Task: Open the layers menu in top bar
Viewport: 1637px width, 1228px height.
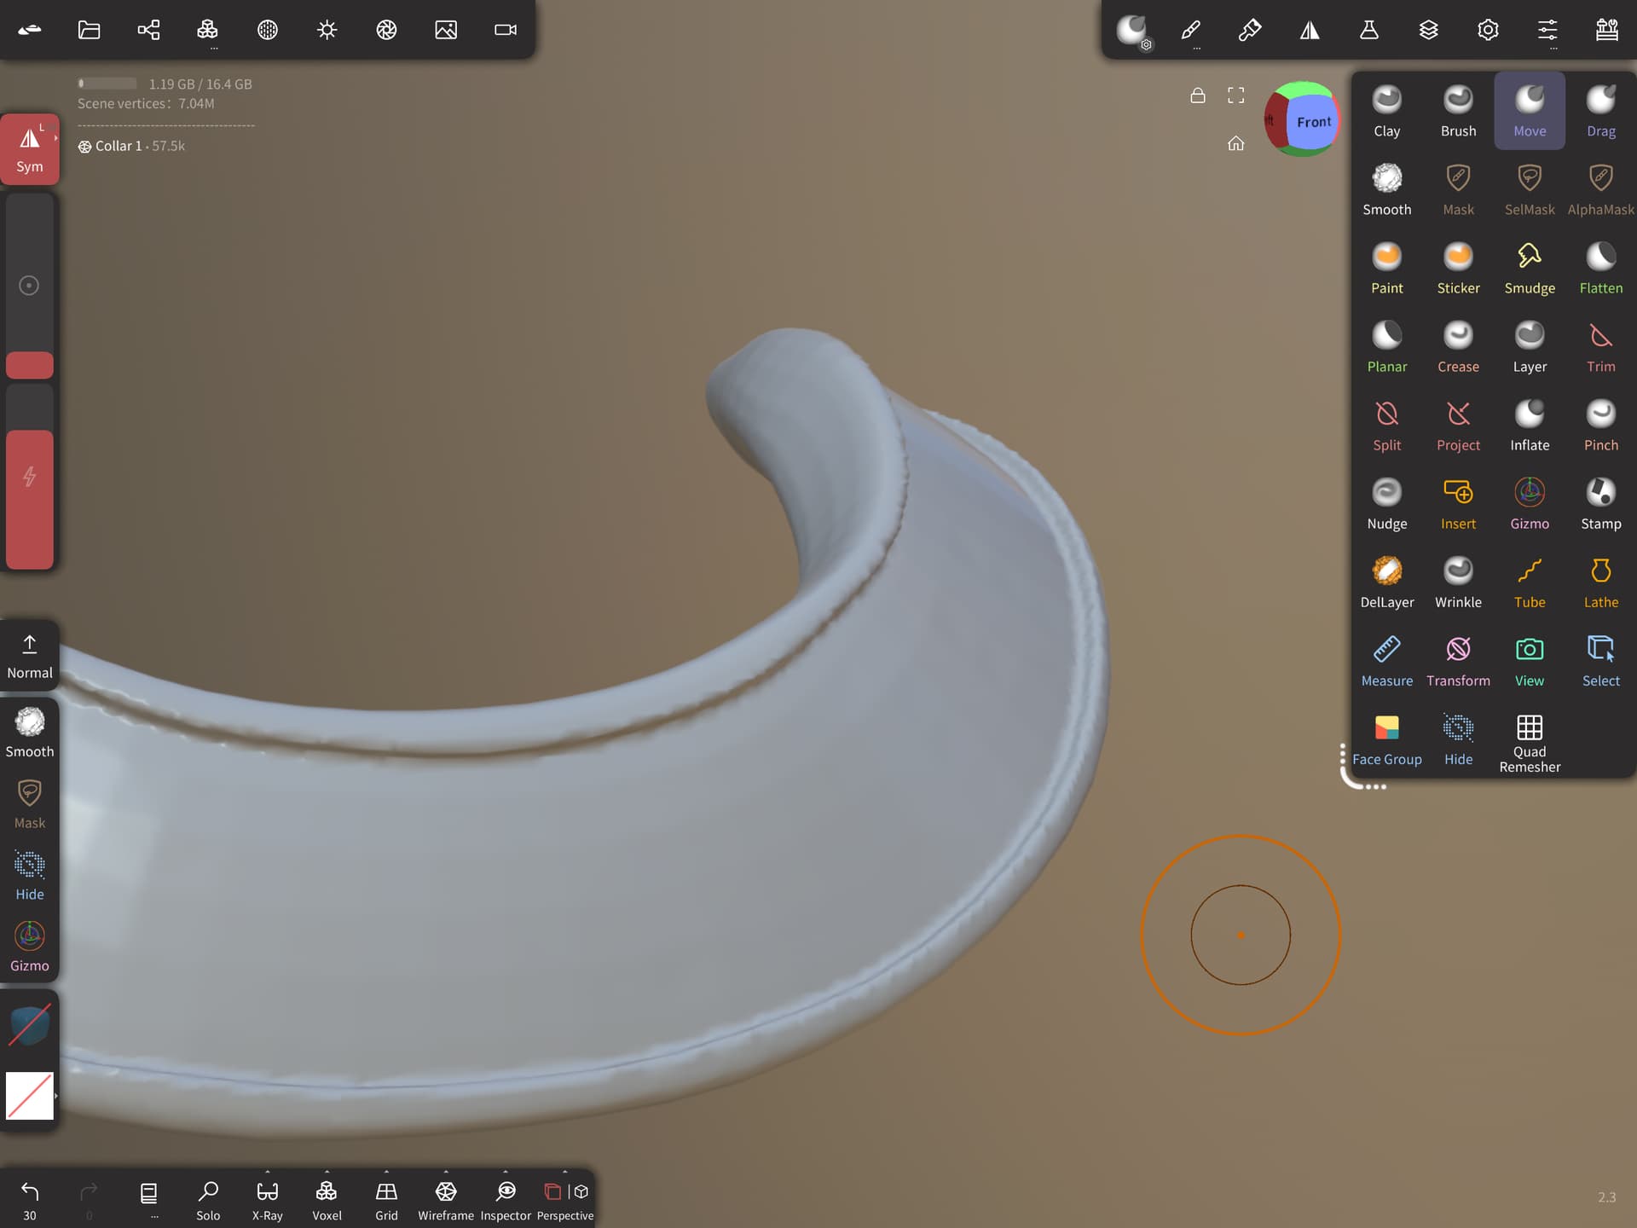Action: [1428, 30]
